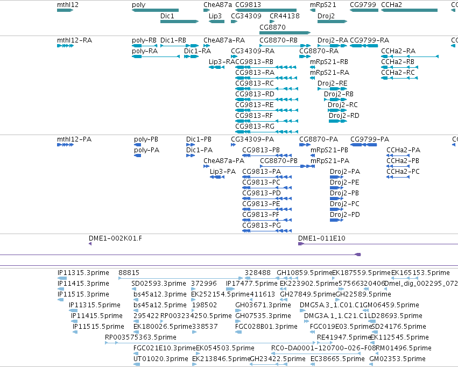The height and width of the screenshot is (367, 458).
Task: Click the GM02353.5prime EST label
Action: [397, 359]
